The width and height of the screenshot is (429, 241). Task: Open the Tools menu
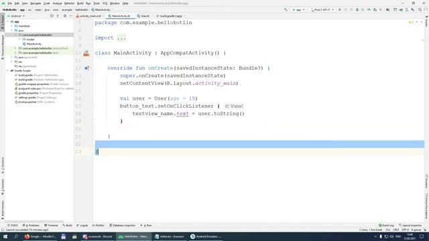tap(97, 3)
